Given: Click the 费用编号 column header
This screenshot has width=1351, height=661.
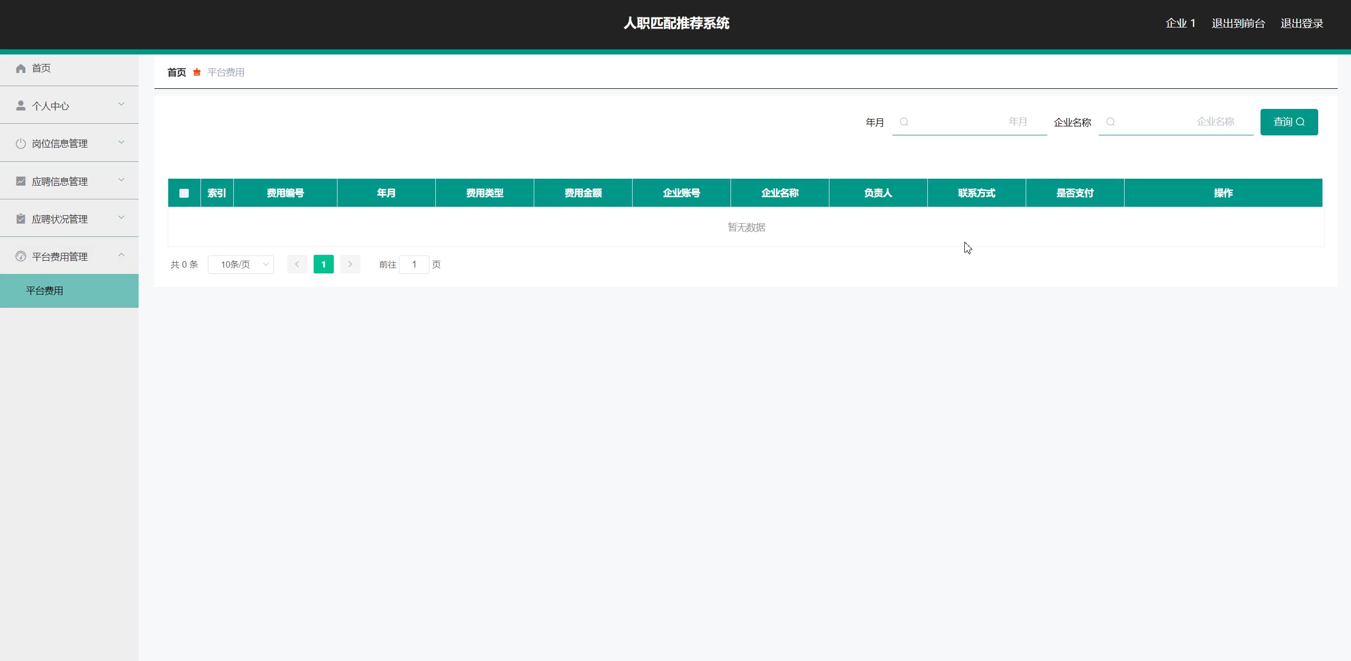Looking at the screenshot, I should click(285, 193).
